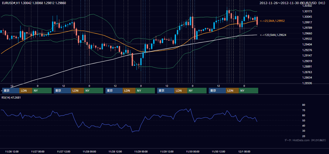Click price axis value 1.28506
The height and width of the screenshot is (154, 329).
pos(307,83)
